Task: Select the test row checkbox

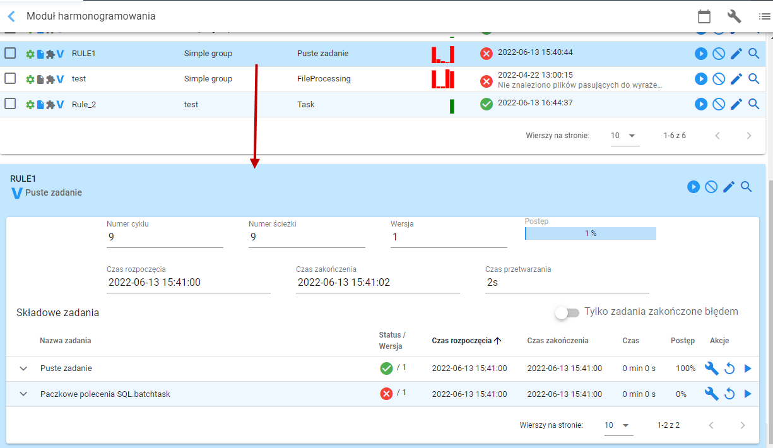Action: (x=10, y=79)
